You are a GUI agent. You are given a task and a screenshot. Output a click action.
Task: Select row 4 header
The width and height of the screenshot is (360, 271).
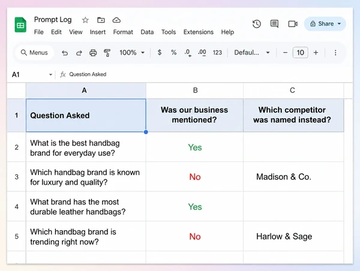click(x=17, y=206)
